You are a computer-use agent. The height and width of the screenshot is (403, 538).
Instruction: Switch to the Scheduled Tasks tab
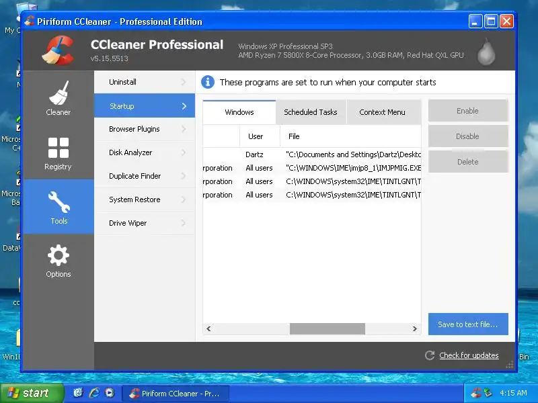click(x=311, y=112)
